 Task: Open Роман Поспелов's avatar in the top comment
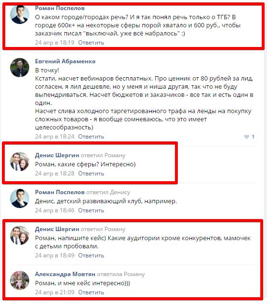click(20, 14)
